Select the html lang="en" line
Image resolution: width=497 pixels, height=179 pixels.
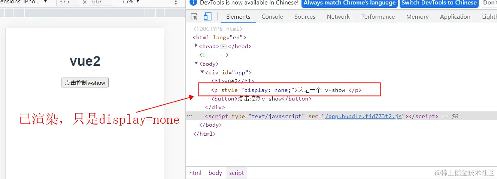(x=219, y=37)
